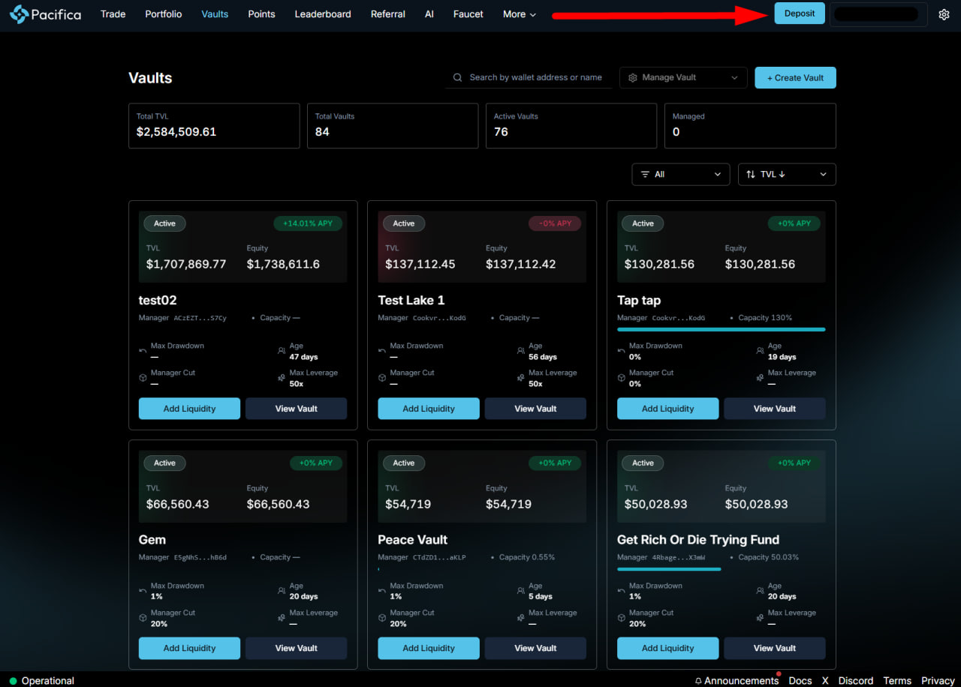Open the Faucet tab
Viewport: 961px width, 687px height.
468,14
